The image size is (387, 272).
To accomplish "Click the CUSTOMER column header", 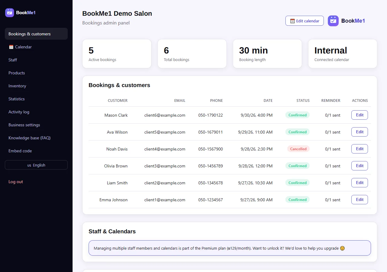I will [x=118, y=101].
